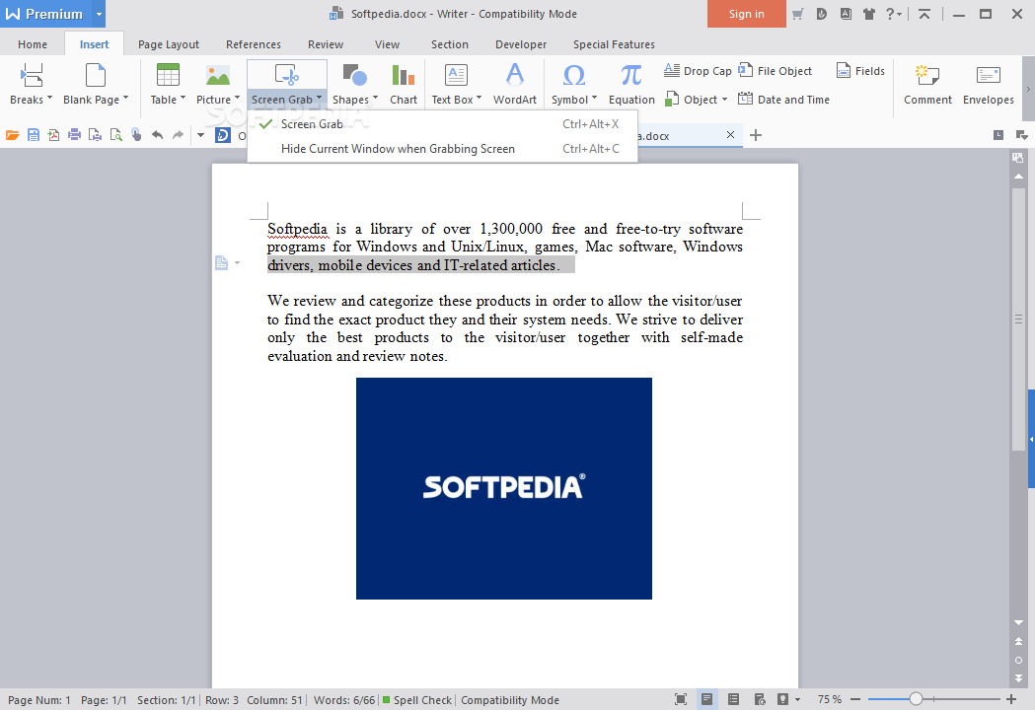The image size is (1035, 710).
Task: Switch to the Page Layout tab
Action: point(169,44)
